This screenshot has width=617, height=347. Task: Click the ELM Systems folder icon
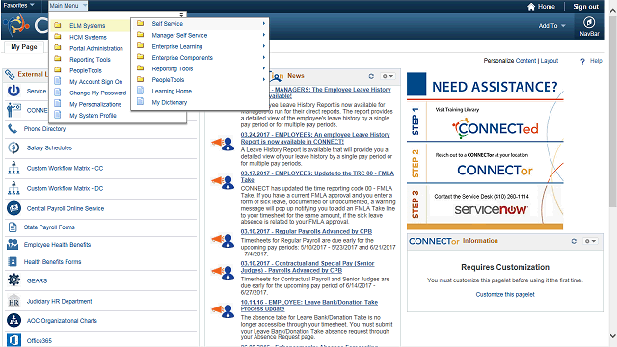pyautogui.click(x=58, y=25)
